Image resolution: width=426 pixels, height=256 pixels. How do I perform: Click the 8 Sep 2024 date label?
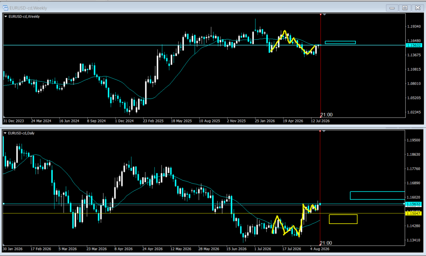click(96, 121)
